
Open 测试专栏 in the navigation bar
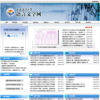point(67,22)
